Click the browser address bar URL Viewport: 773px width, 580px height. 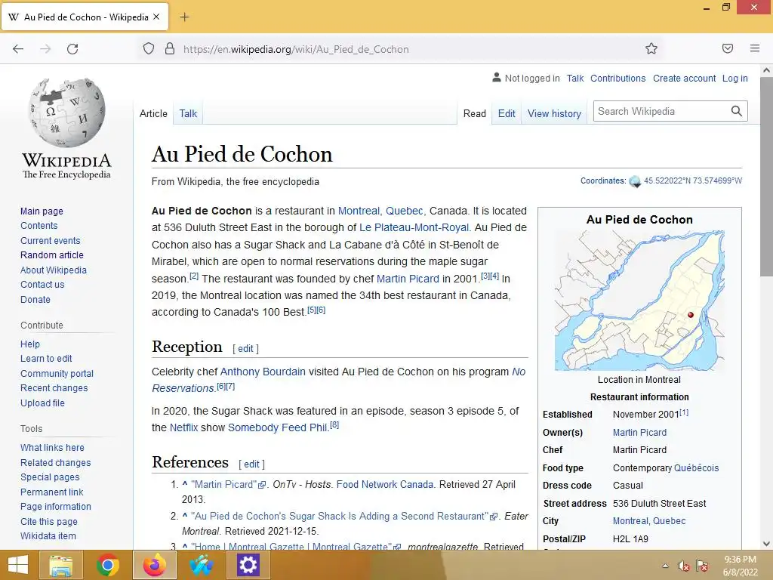[x=296, y=49]
